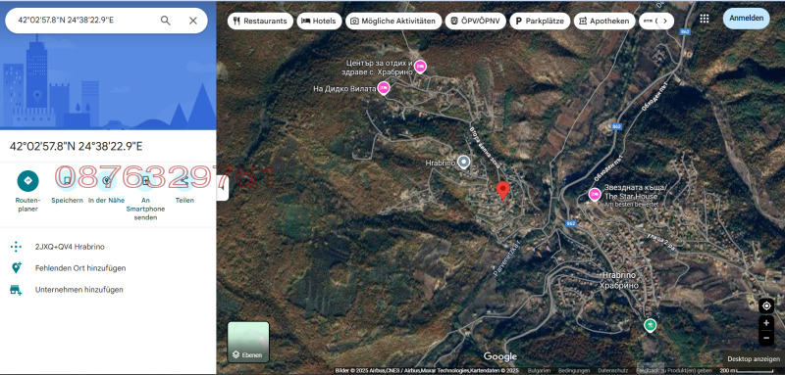Image resolution: width=785 pixels, height=375 pixels.
Task: Select the Restaurants filter chip
Action: point(260,21)
